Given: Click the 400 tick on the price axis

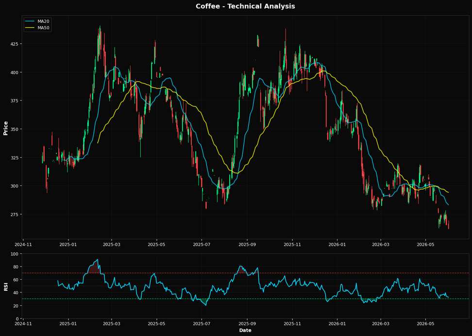Looking at the screenshot, I should click(x=16, y=72).
